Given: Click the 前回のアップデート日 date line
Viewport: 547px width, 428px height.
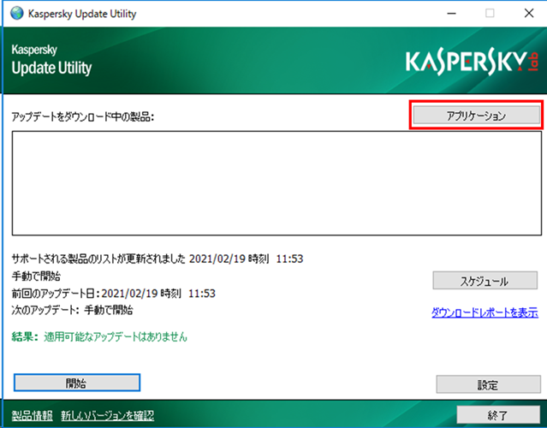Looking at the screenshot, I should pyautogui.click(x=113, y=294).
